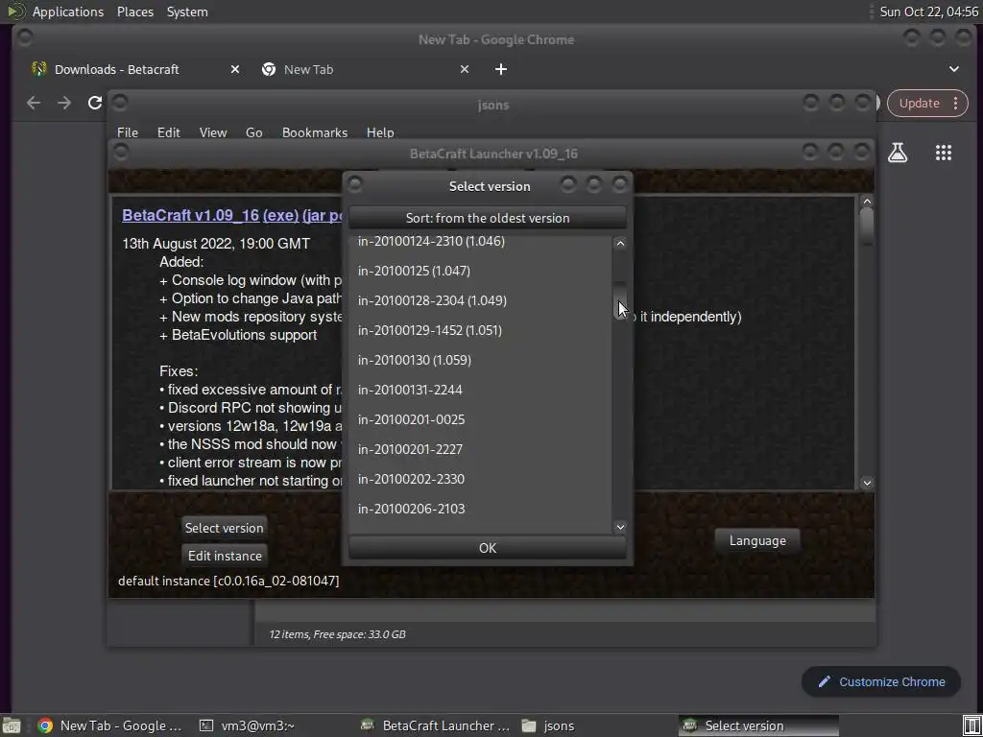Toggle the Sort: from the oldest version button

[487, 218]
